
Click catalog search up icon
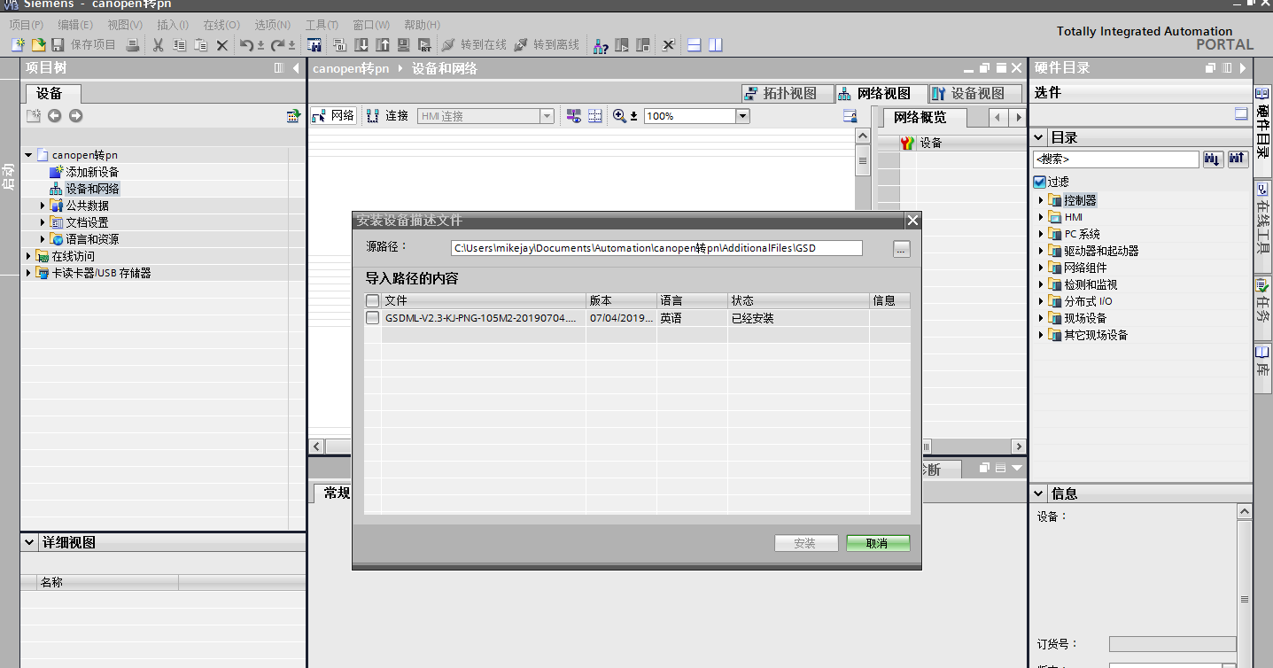[1238, 159]
